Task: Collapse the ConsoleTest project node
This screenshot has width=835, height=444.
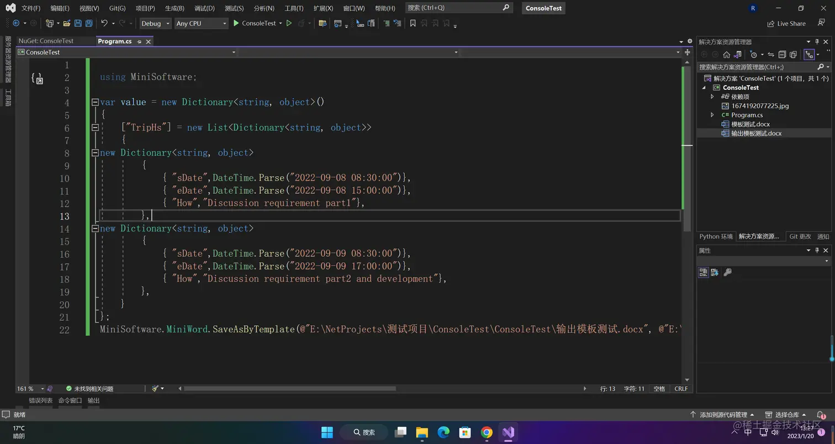Action: 704,87
